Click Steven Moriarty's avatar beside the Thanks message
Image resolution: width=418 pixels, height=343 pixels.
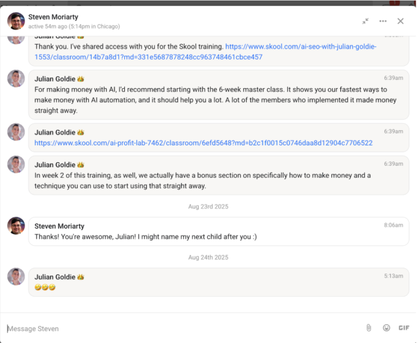click(x=16, y=226)
